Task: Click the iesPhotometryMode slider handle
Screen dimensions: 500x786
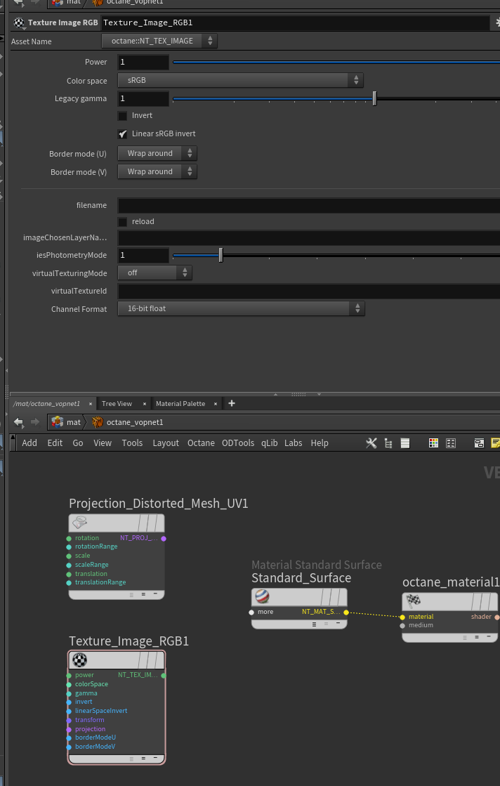Action: click(221, 255)
